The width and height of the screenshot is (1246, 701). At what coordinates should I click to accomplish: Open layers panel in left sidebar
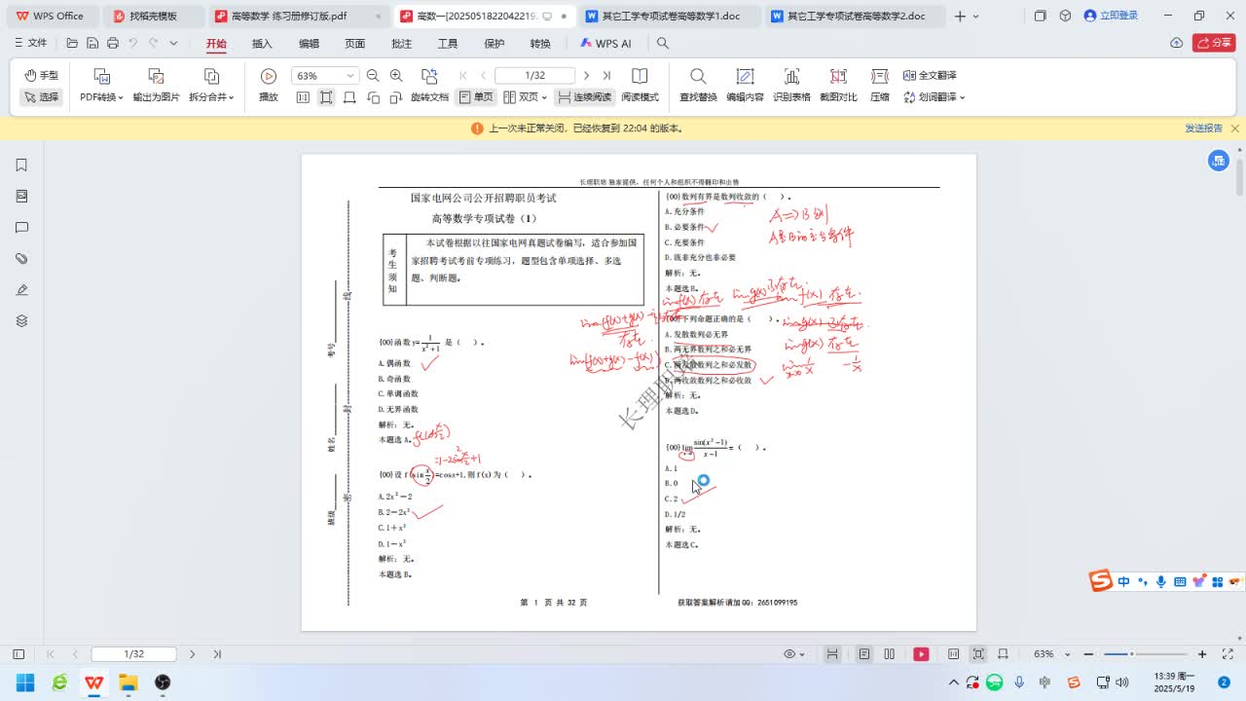click(x=21, y=321)
